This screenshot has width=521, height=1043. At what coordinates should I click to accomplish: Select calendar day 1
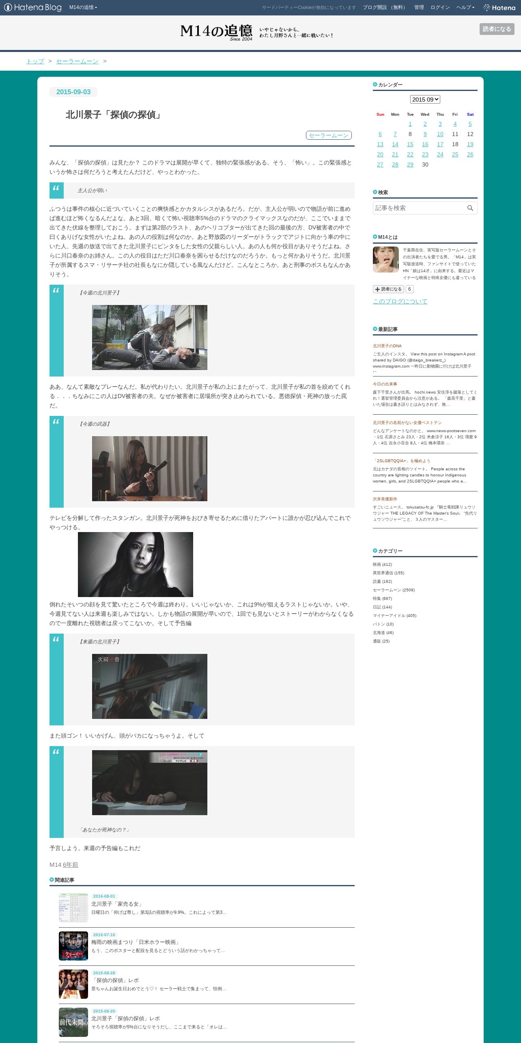pyautogui.click(x=410, y=124)
